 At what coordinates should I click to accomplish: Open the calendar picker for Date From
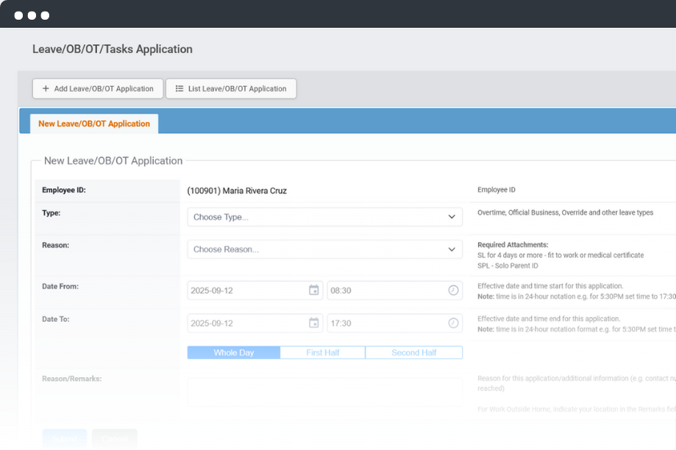[x=314, y=290]
